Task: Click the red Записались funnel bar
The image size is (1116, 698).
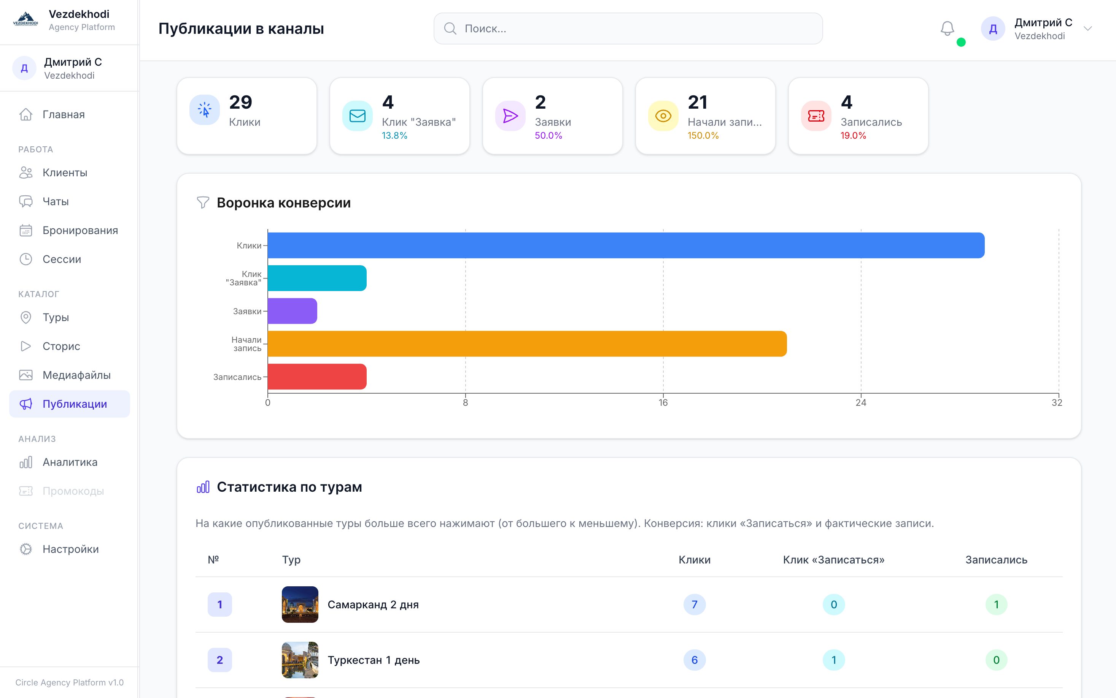Action: click(x=317, y=377)
